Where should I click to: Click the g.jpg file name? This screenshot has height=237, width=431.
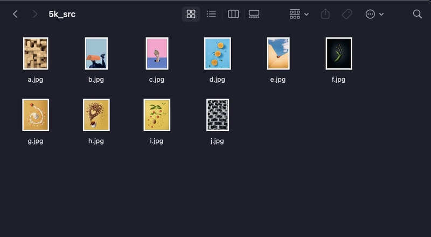tap(36, 141)
